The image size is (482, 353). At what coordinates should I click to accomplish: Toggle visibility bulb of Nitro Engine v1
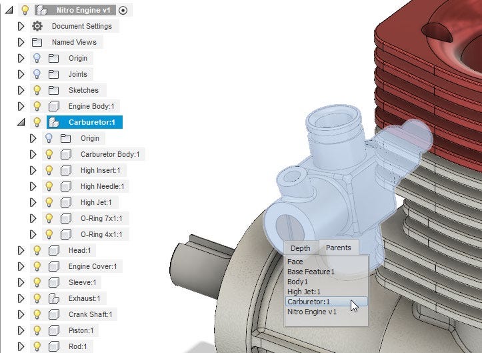[25, 10]
